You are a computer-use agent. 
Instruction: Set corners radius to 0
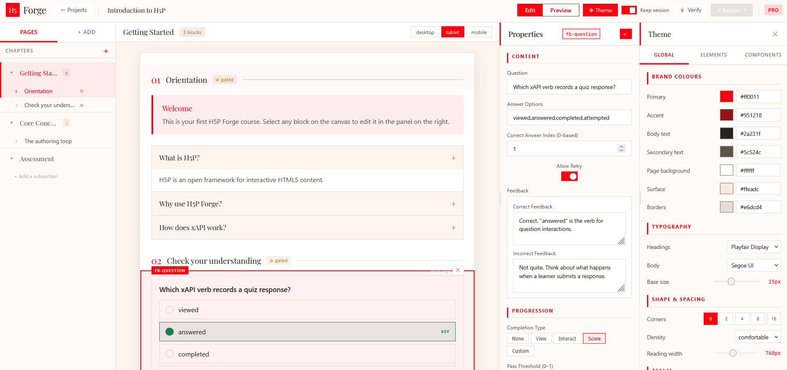coord(711,319)
